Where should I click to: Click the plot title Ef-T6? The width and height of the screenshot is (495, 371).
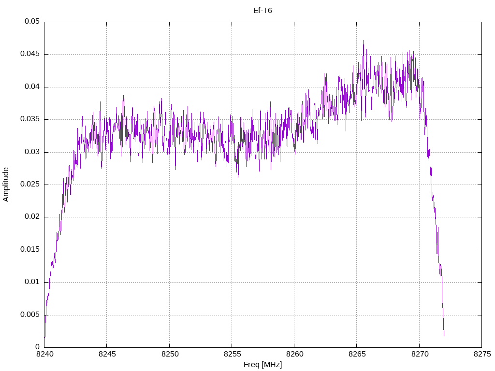coord(262,11)
